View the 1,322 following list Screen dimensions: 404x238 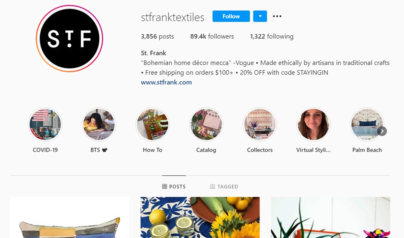coord(272,36)
